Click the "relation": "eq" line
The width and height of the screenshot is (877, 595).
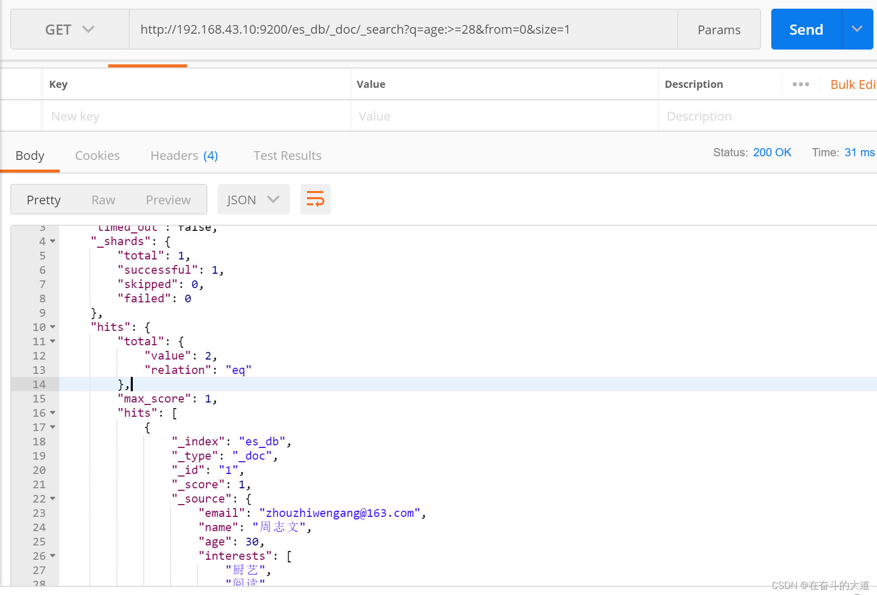198,370
